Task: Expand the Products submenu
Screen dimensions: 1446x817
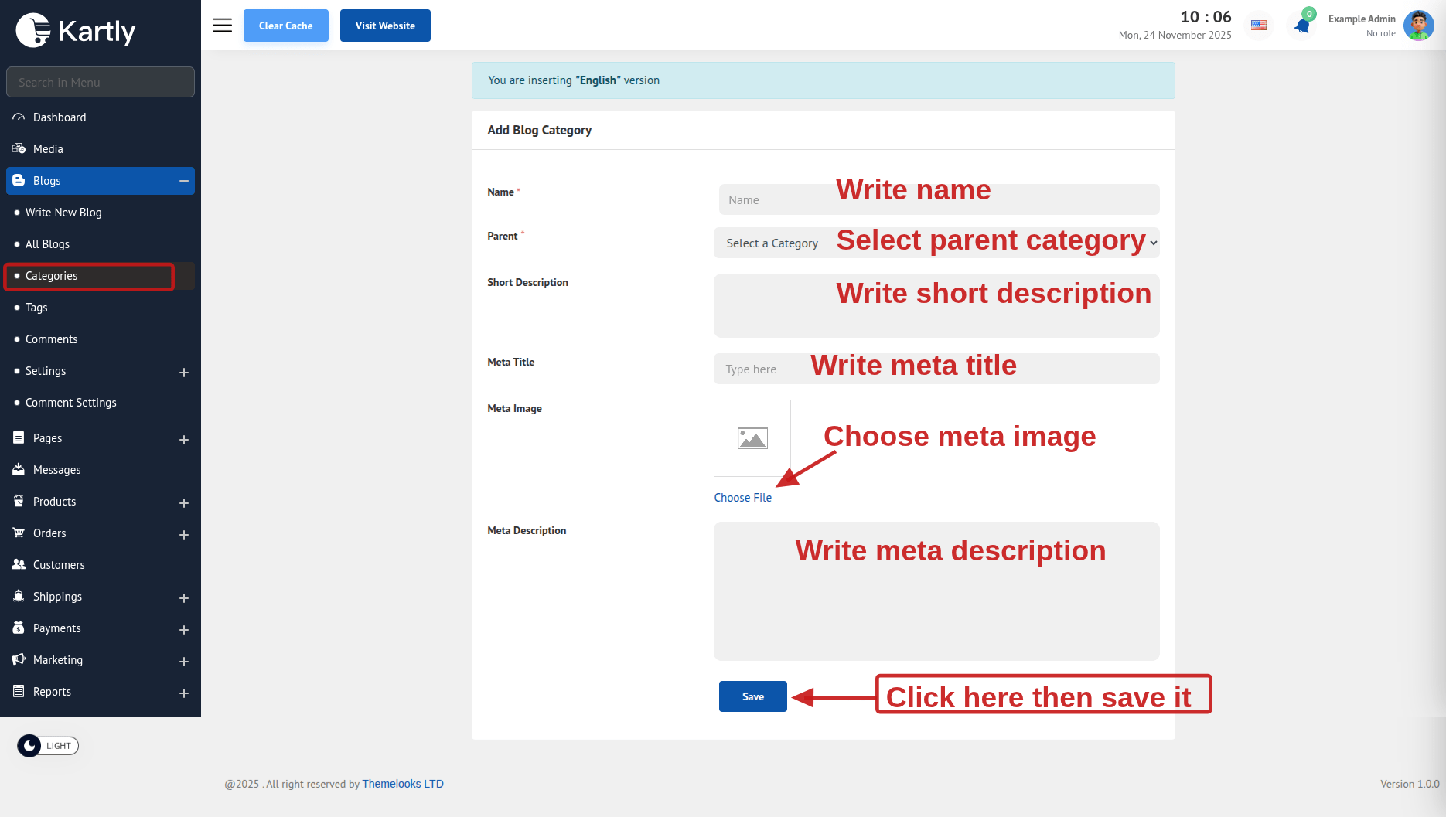Action: (184, 502)
